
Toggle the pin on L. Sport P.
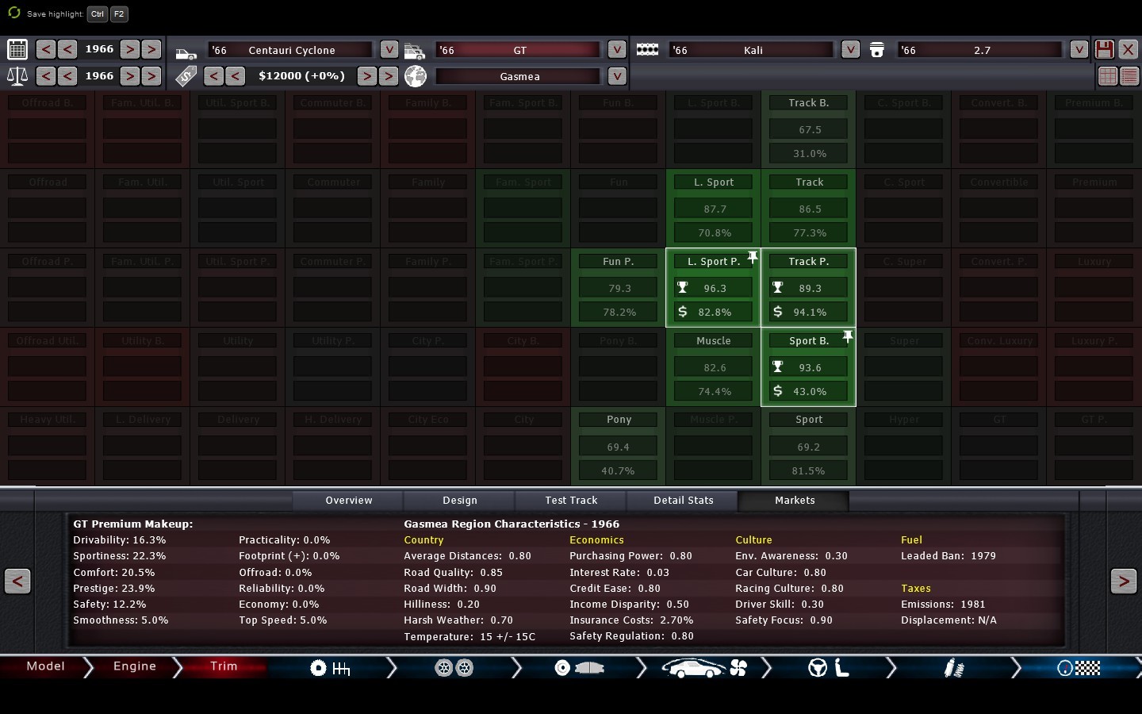click(x=753, y=256)
